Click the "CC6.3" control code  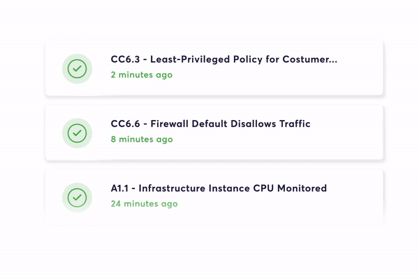(x=126, y=59)
